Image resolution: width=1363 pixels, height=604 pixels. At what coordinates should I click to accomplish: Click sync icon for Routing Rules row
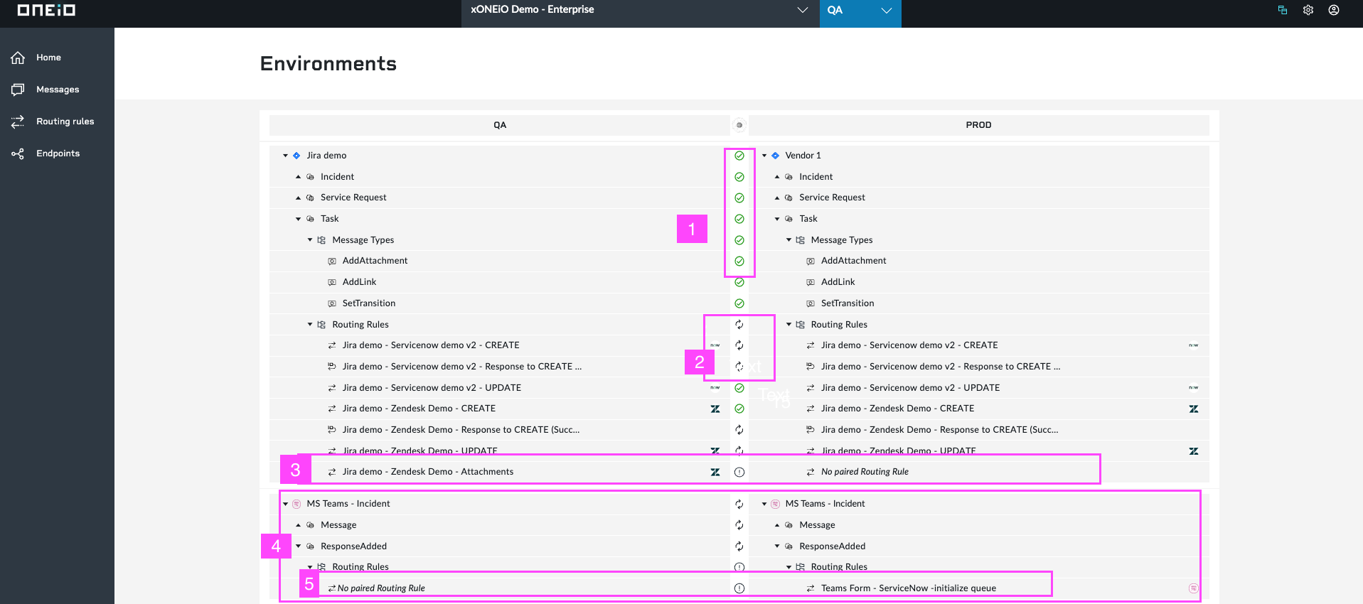(739, 325)
